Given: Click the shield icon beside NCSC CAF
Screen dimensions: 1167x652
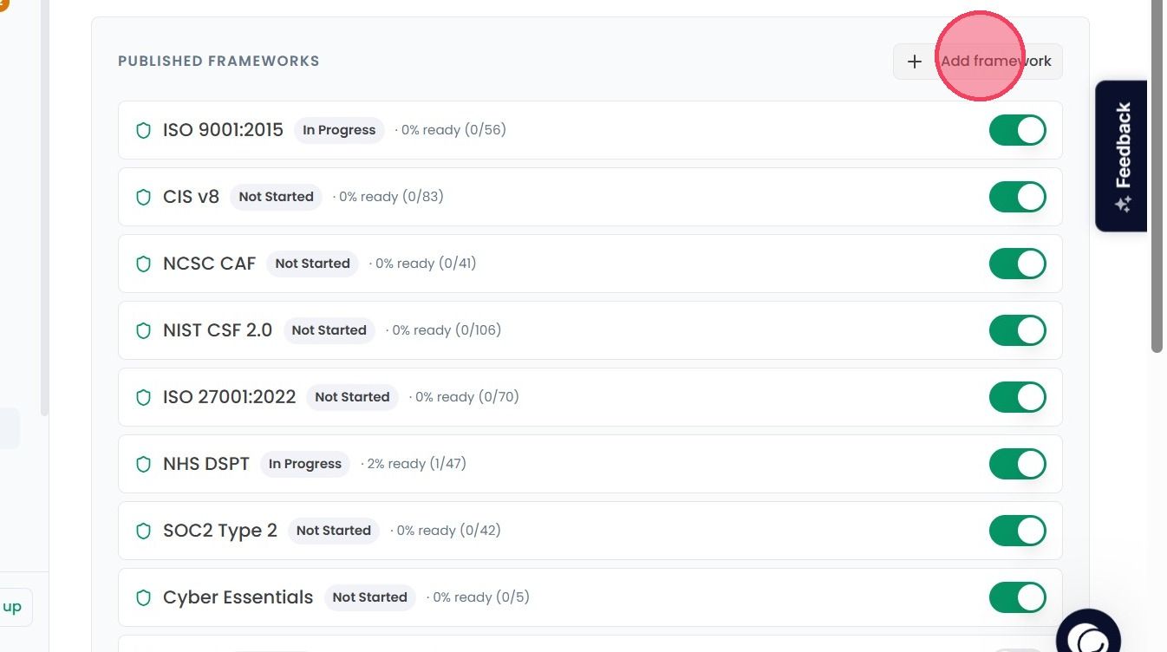Looking at the screenshot, I should [144, 264].
